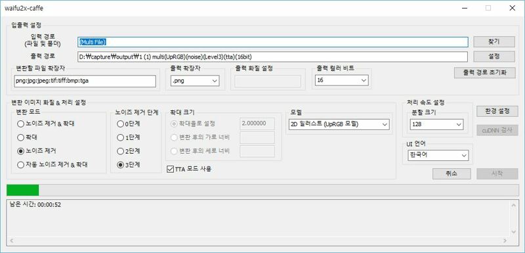Open the UI 언어 한국어 dropdown
Image resolution: width=525 pixels, height=253 pixels.
click(x=438, y=156)
